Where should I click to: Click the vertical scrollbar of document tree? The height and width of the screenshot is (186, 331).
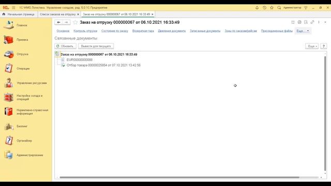coord(325,113)
